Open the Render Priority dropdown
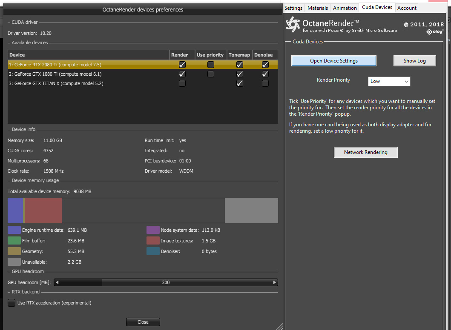 tap(389, 81)
